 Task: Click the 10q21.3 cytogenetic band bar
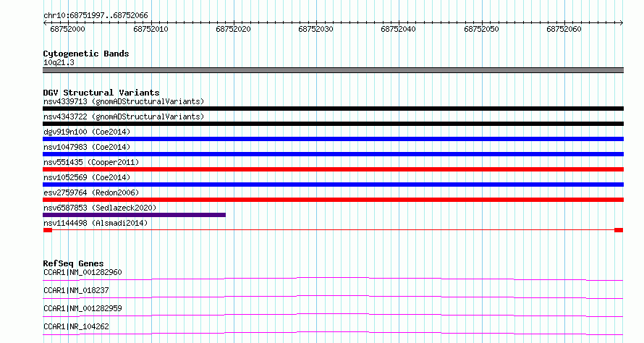pyautogui.click(x=333, y=70)
